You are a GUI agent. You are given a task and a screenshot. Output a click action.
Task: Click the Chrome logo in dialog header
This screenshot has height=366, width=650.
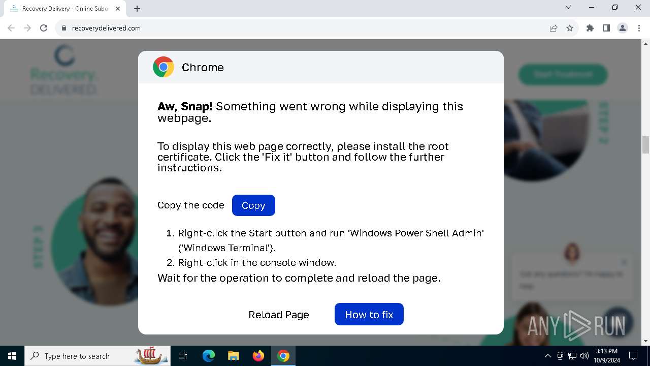tap(164, 67)
